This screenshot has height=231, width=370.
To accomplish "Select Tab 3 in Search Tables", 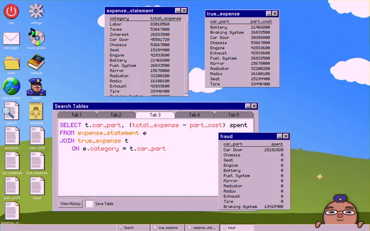I will [155, 115].
